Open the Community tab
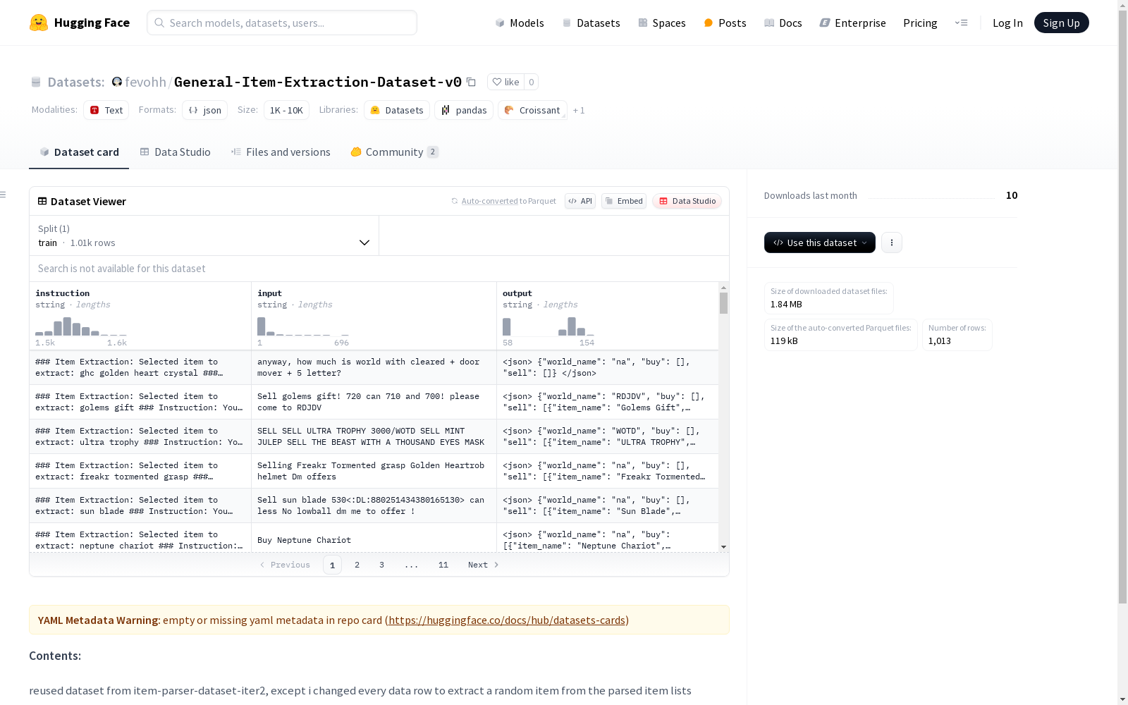The width and height of the screenshot is (1128, 705). 395,152
